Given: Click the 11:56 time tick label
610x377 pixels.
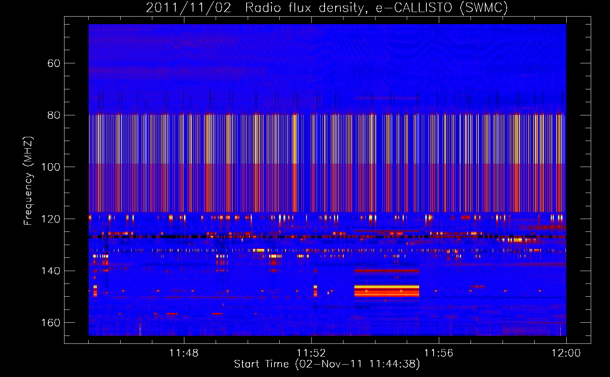Looking at the screenshot, I should (x=439, y=353).
